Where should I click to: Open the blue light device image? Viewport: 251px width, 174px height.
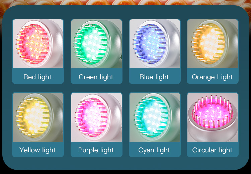(155, 44)
